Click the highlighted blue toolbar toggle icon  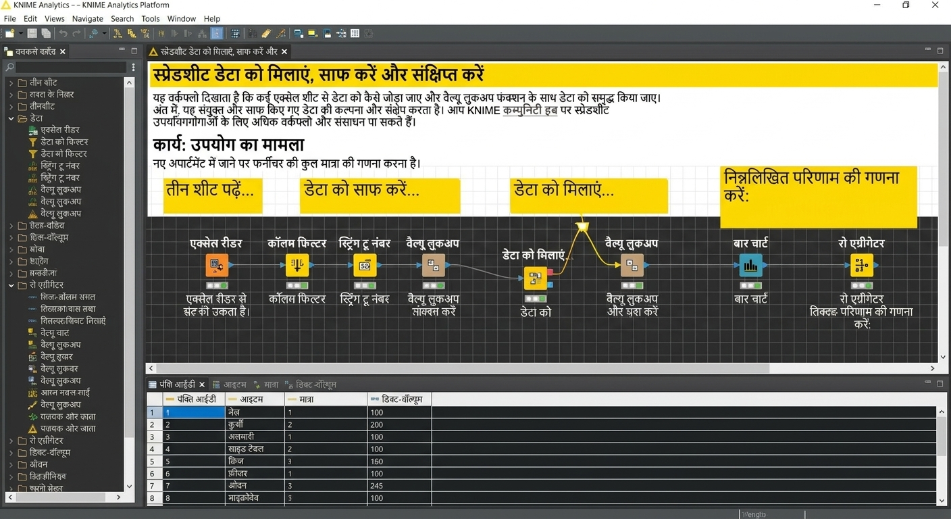coord(217,33)
